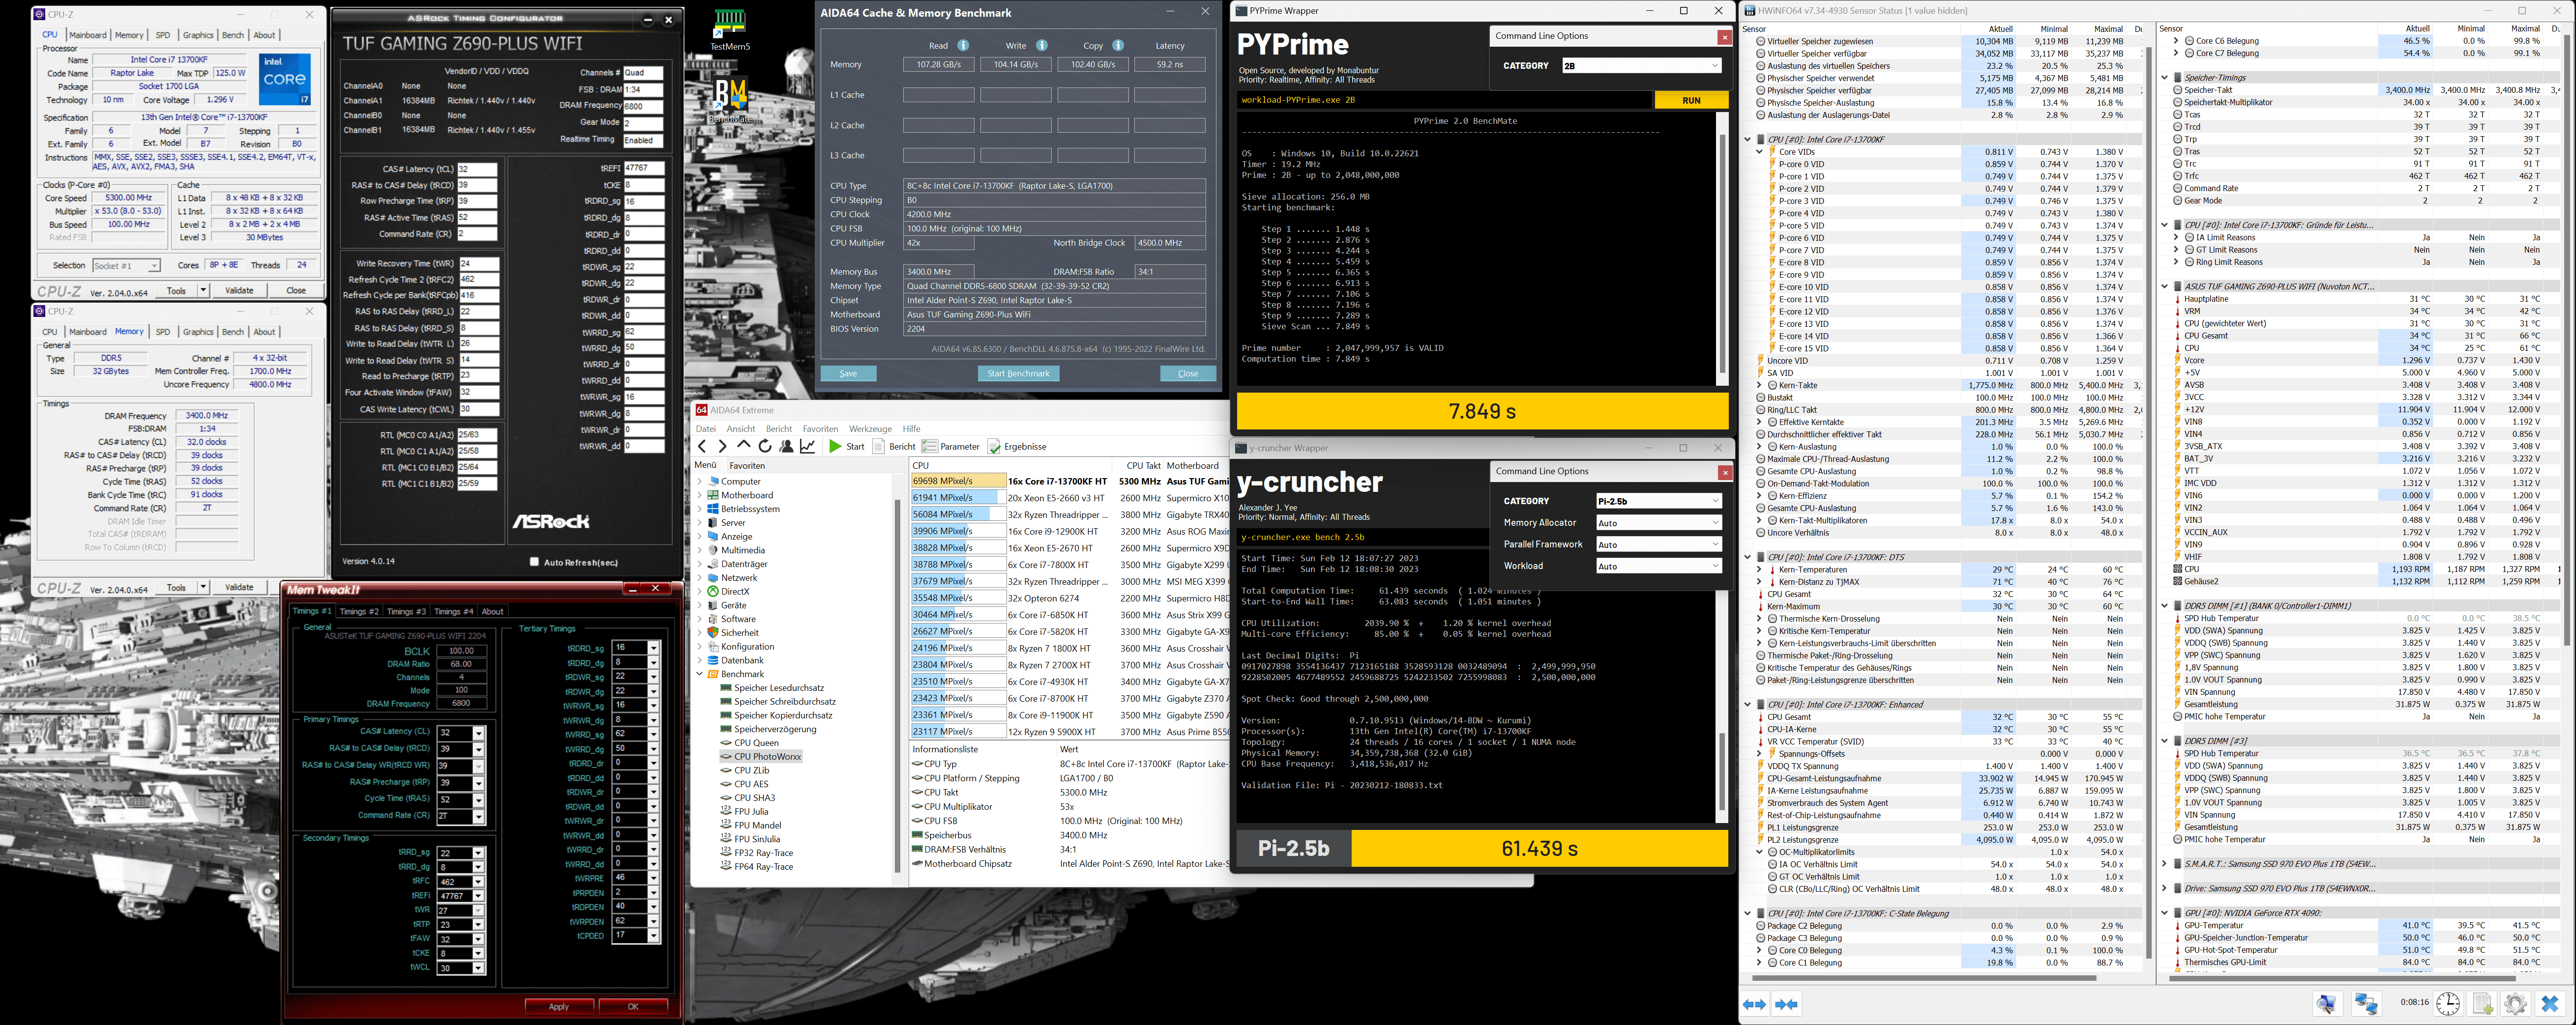Open y-cruncher Memory Allocator dropdown

(x=1658, y=522)
